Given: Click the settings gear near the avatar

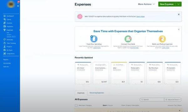Looking at the screenshot, I should coord(18,6).
